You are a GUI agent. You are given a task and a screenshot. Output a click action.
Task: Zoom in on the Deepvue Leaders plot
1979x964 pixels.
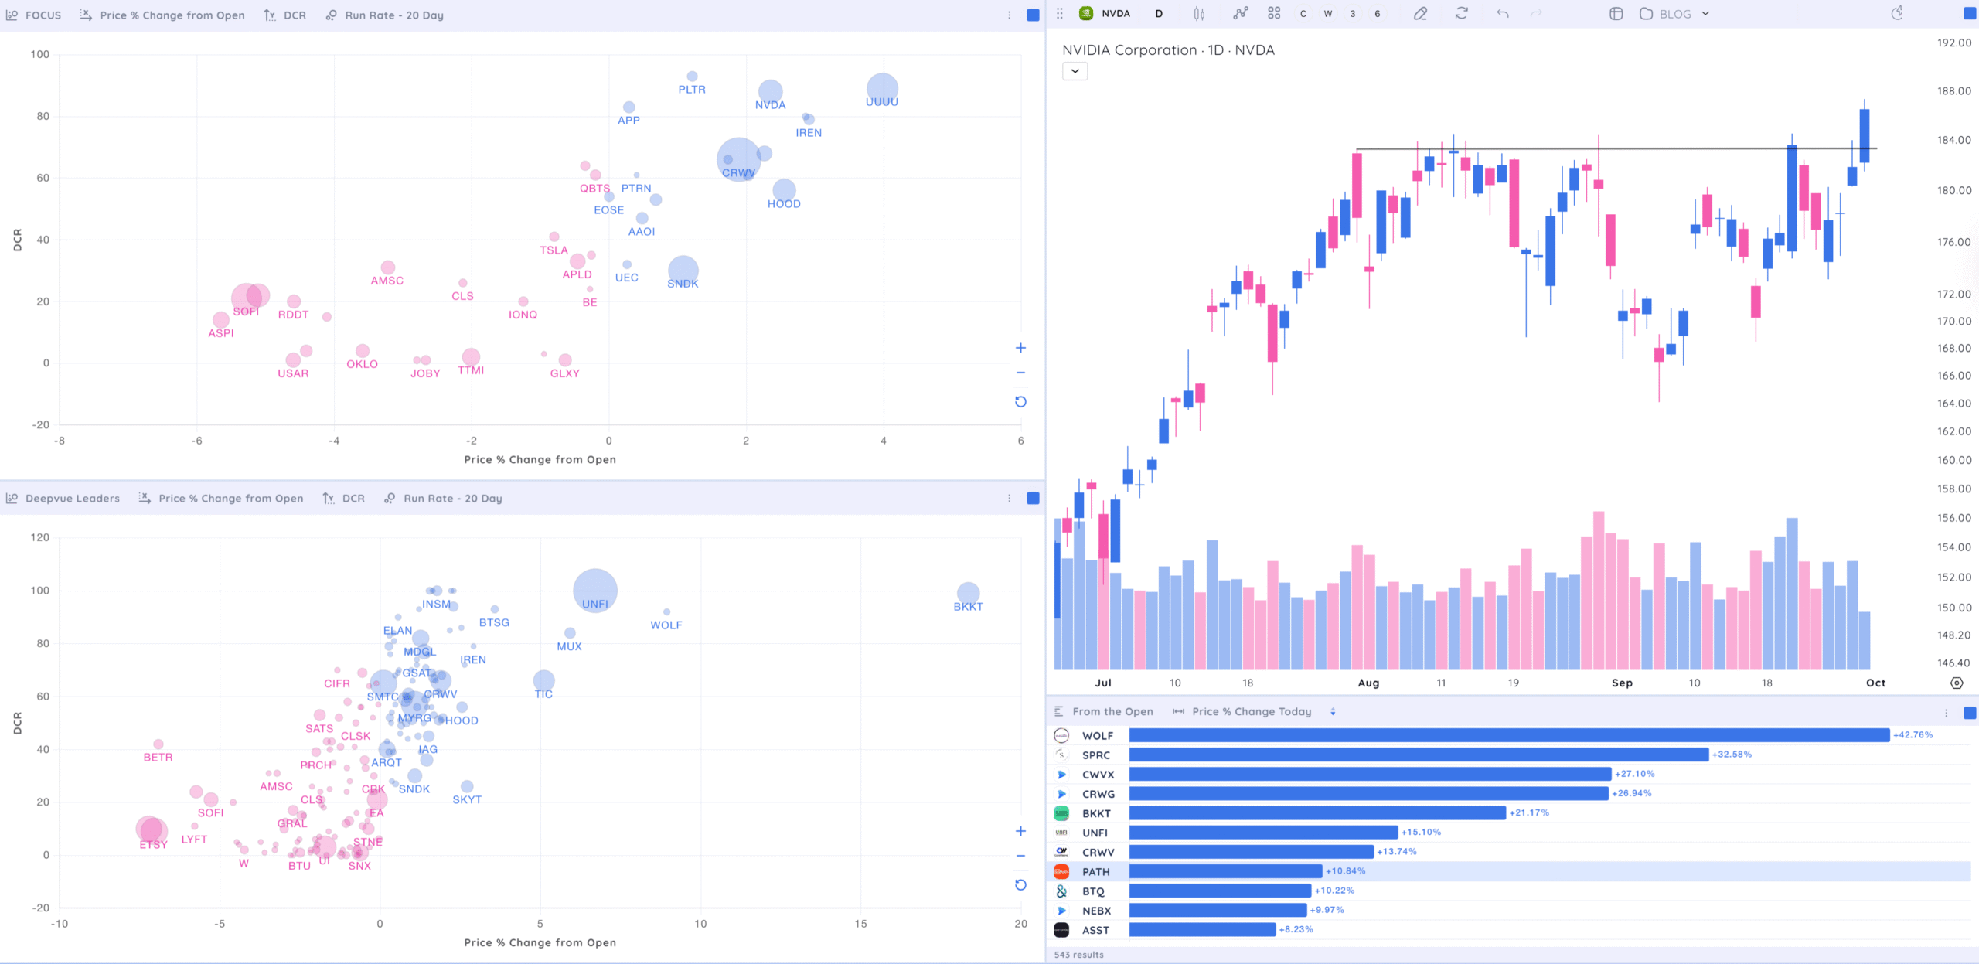point(1020,831)
